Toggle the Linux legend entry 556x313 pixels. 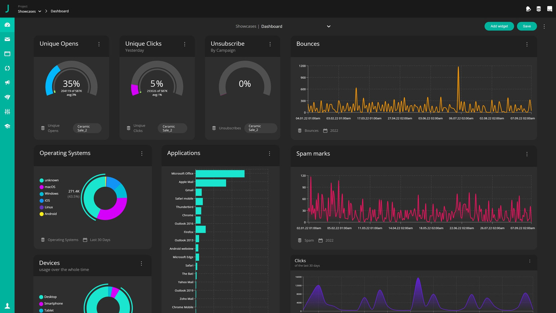[46, 207]
